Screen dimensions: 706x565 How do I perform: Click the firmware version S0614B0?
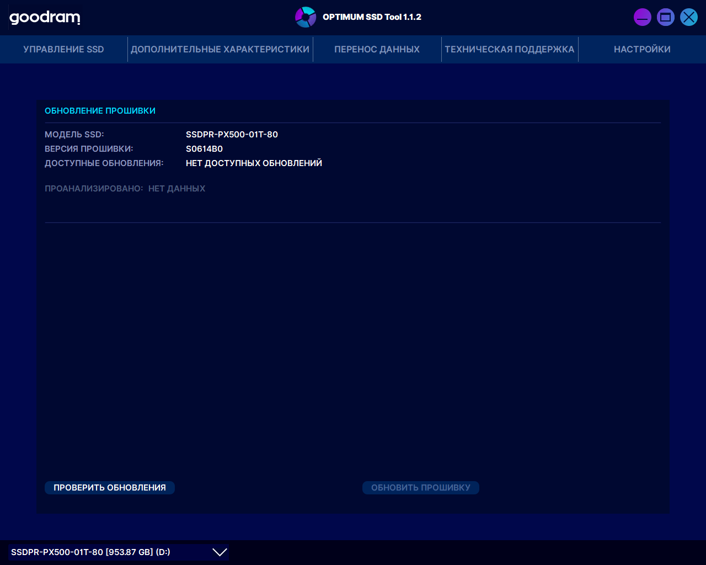204,149
